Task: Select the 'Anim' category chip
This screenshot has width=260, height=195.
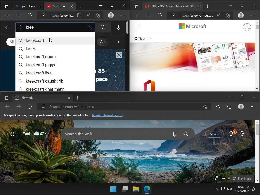Action: pyautogui.click(x=104, y=42)
